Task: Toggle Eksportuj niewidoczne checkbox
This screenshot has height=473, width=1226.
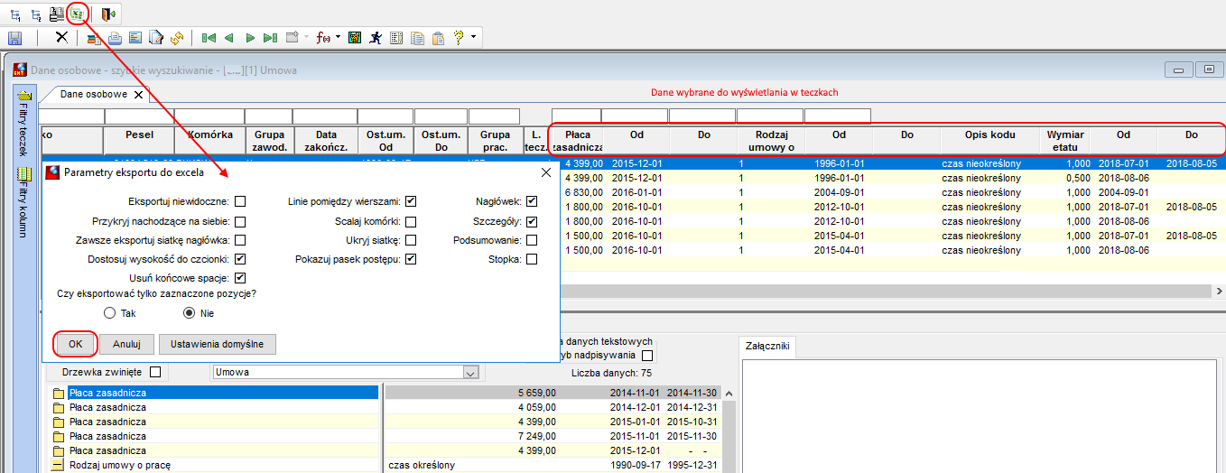Action: pyautogui.click(x=240, y=201)
